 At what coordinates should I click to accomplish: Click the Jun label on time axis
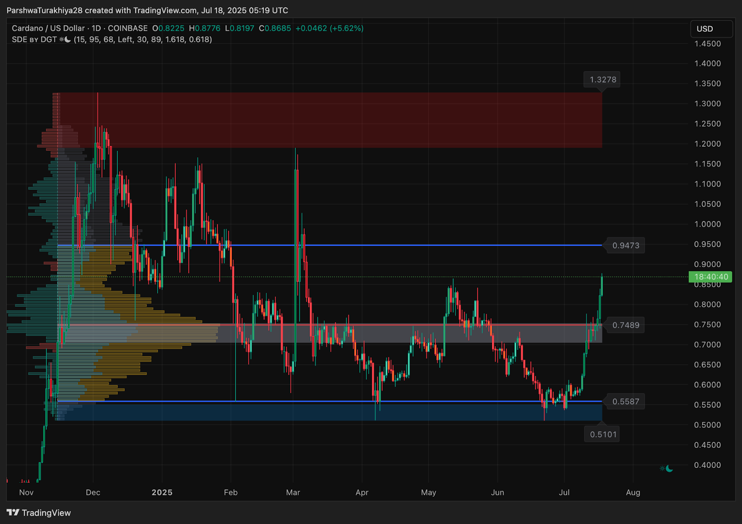coord(498,492)
